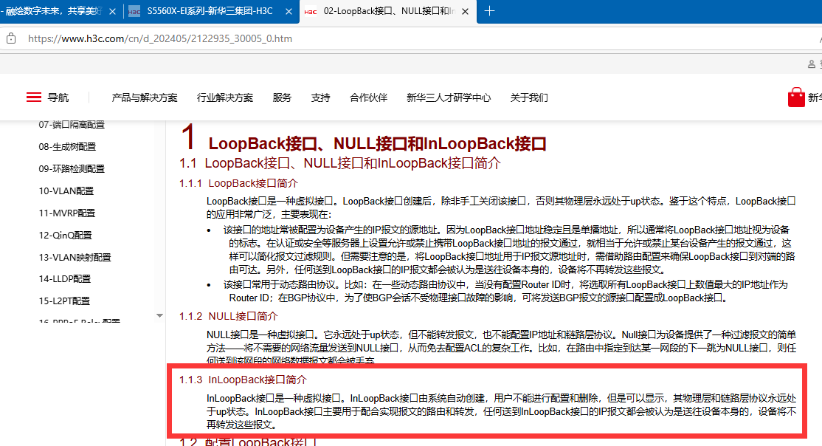Open the 服务 menu
822x446 pixels.
[x=282, y=97]
